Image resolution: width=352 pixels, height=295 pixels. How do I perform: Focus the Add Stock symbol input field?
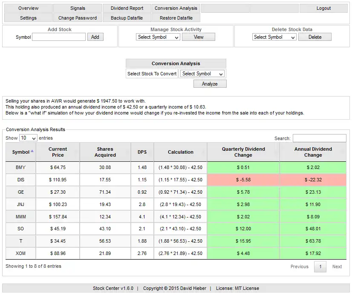click(59, 37)
